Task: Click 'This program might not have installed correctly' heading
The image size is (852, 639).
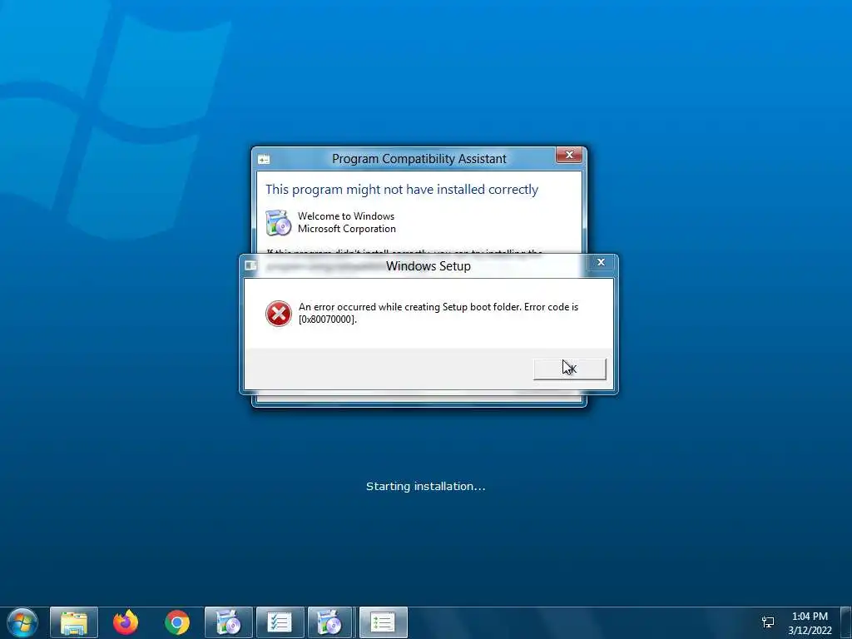Action: (x=402, y=190)
